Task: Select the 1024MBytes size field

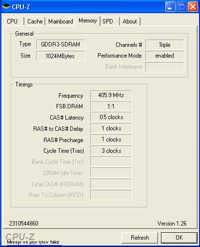Action: point(60,56)
